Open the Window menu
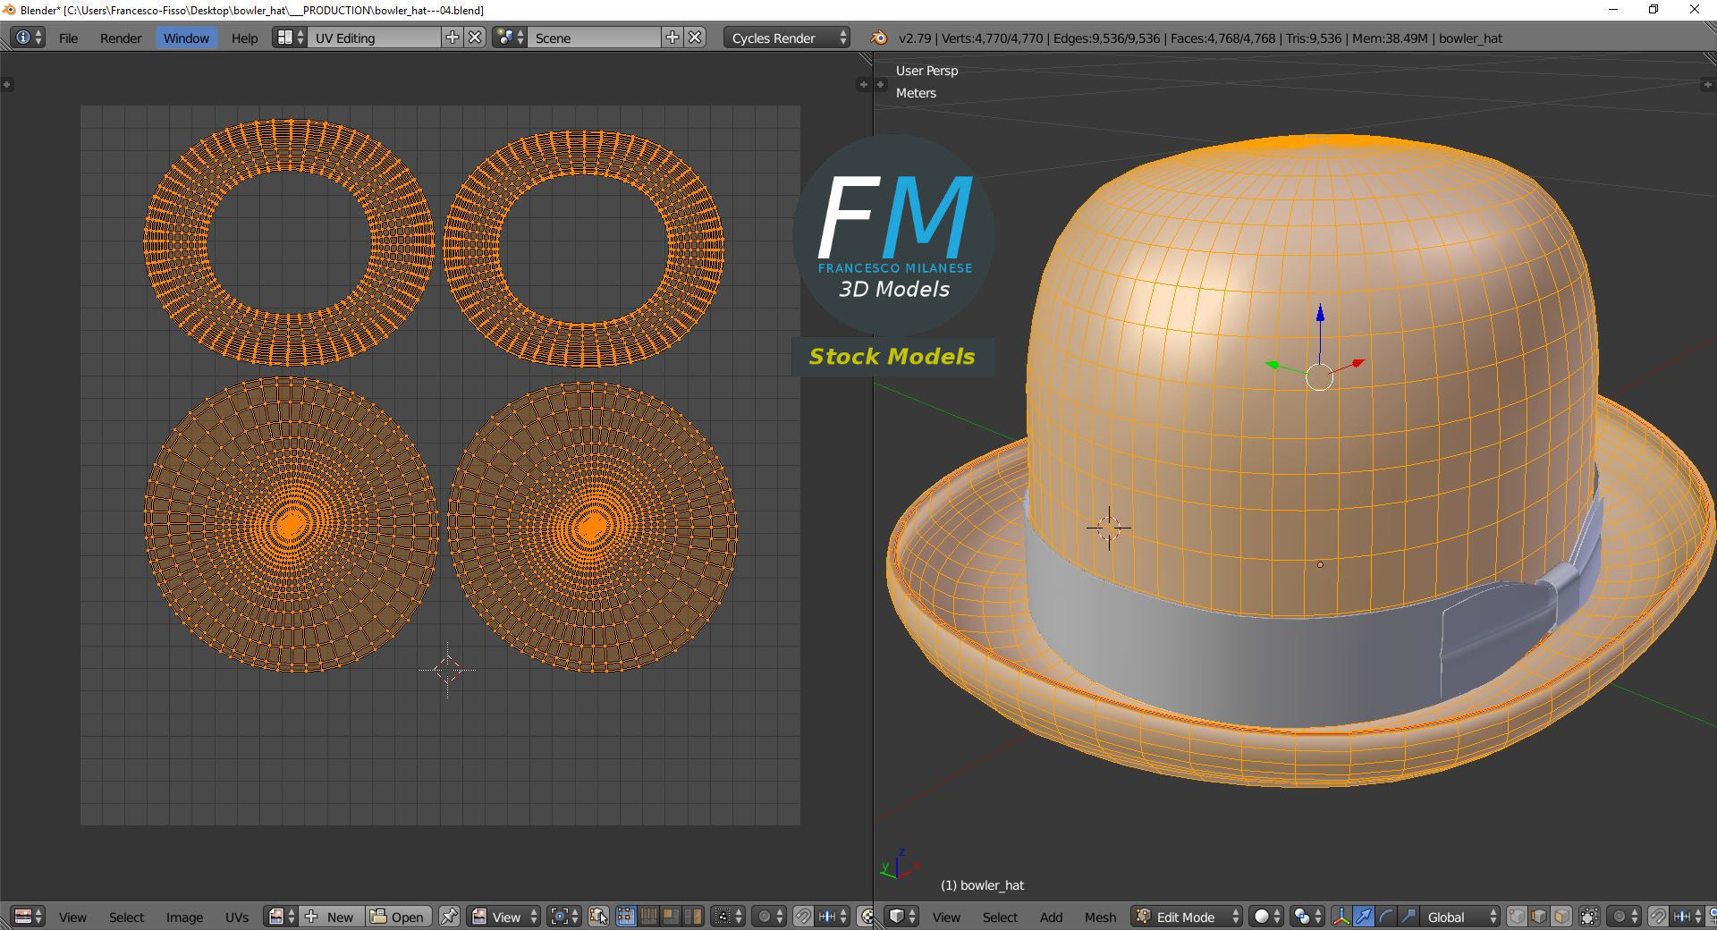This screenshot has width=1717, height=930. [186, 38]
